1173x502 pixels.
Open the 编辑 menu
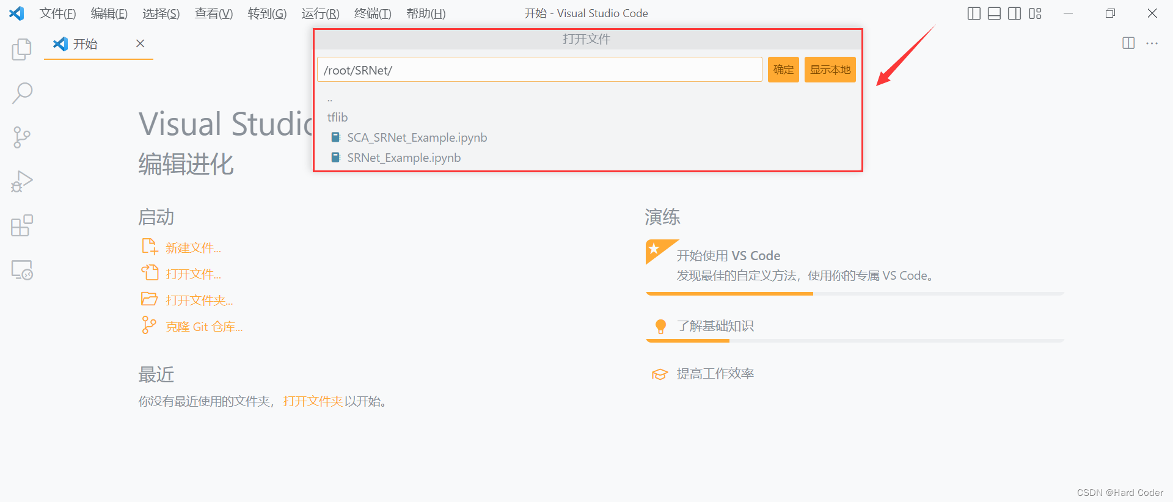pos(109,13)
